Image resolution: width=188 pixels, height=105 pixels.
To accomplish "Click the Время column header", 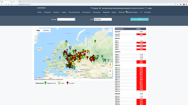I will coord(141,29).
